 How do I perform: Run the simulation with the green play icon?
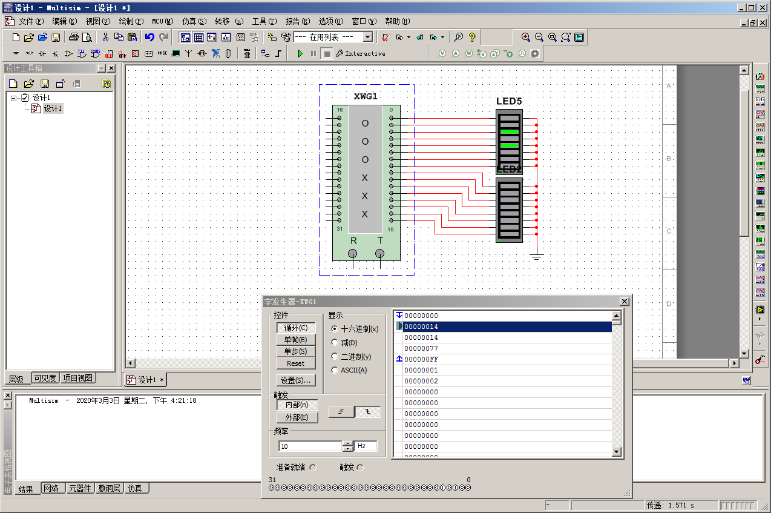coord(301,53)
